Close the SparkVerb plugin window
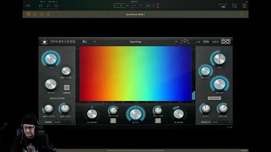The image size is (271, 152). 242,14
